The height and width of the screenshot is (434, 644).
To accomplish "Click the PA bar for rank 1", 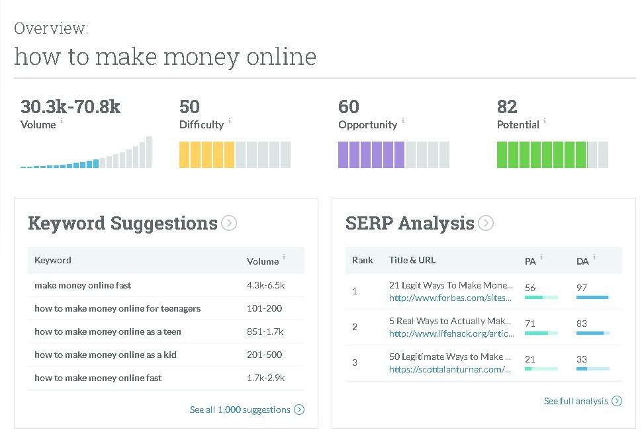I will pos(541,297).
